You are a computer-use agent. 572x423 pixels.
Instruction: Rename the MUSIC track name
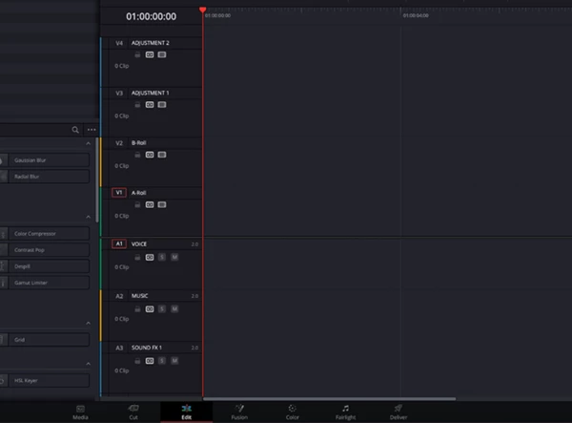coord(140,296)
